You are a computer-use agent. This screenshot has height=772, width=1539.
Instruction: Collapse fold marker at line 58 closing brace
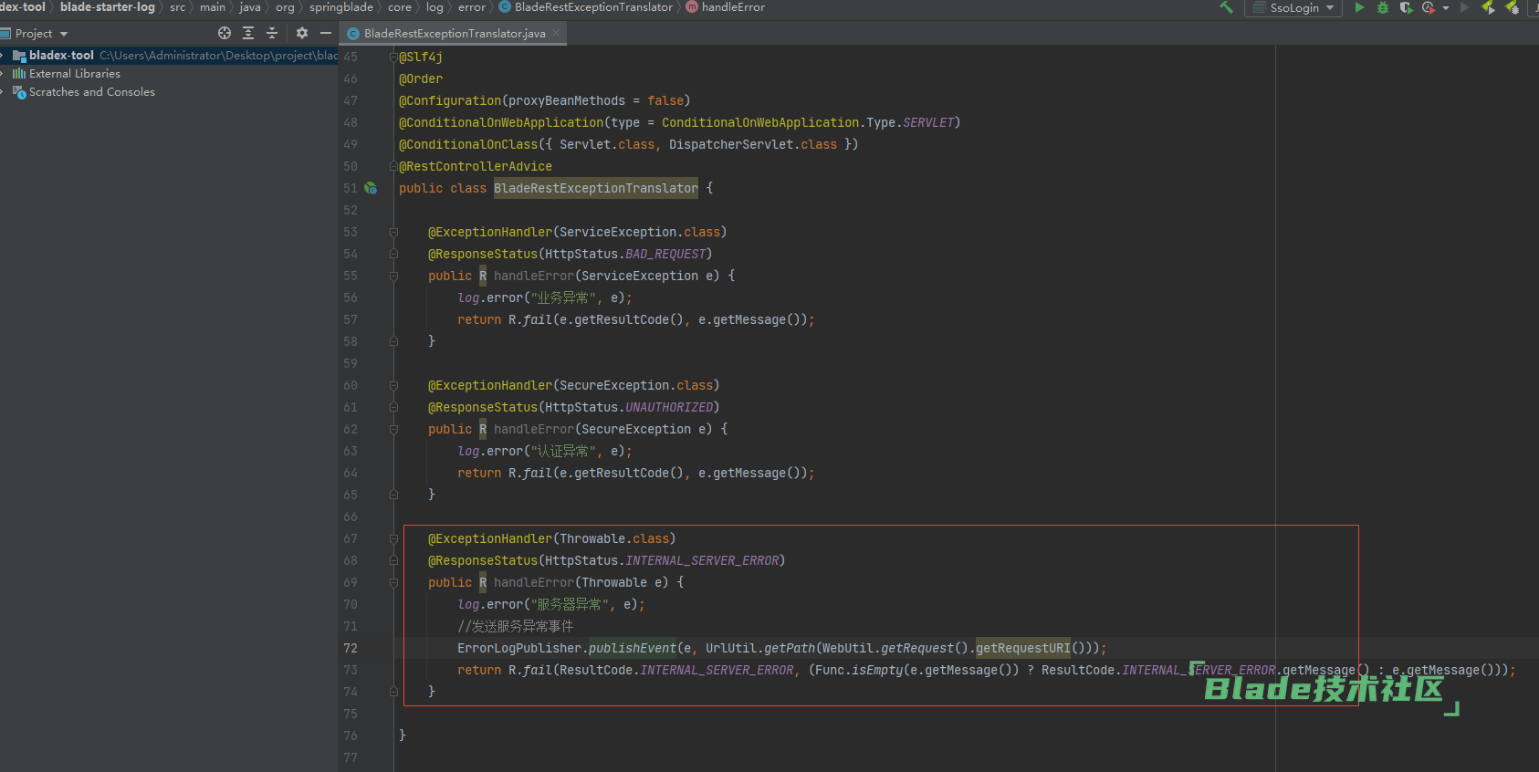pos(393,341)
